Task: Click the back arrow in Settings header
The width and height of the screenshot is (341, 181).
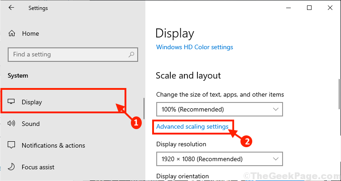Action: tap(11, 8)
